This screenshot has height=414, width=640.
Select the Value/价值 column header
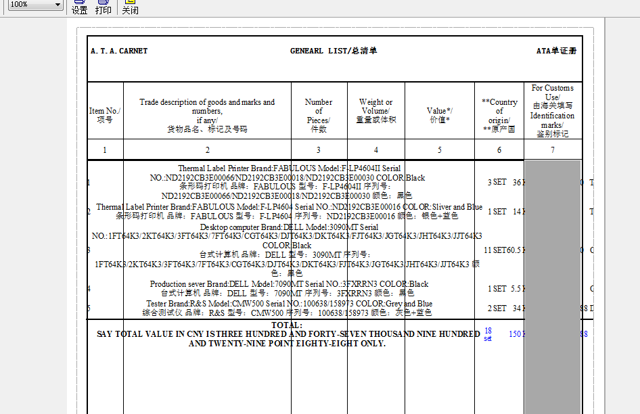pyautogui.click(x=440, y=115)
